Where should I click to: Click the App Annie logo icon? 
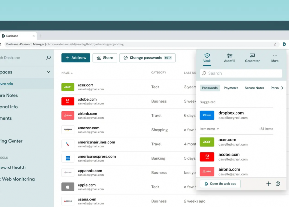pyautogui.click(x=67, y=173)
